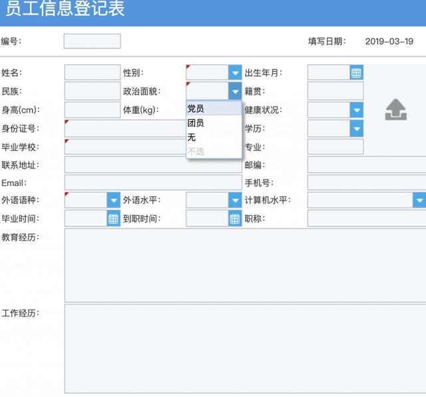The width and height of the screenshot is (426, 397).
Task: Click the 联系地址 input field
Action: click(153, 165)
